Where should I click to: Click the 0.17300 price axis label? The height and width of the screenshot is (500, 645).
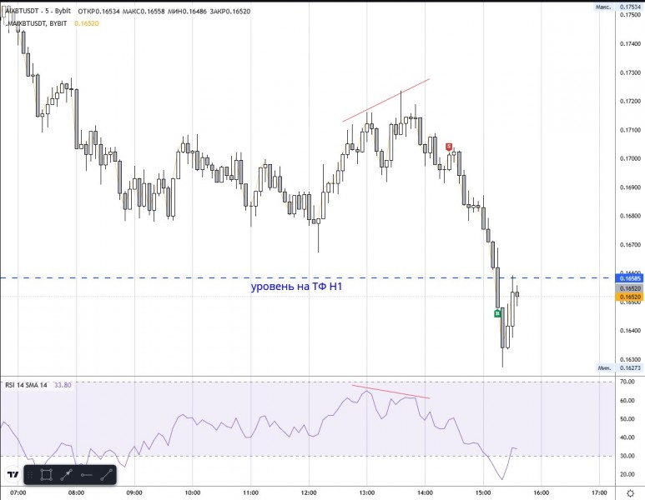[630, 72]
